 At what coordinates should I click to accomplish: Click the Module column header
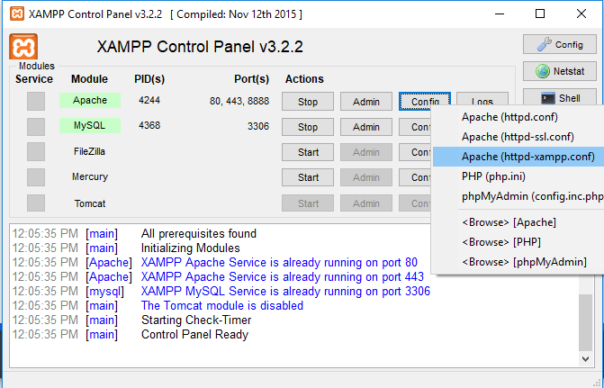(89, 79)
